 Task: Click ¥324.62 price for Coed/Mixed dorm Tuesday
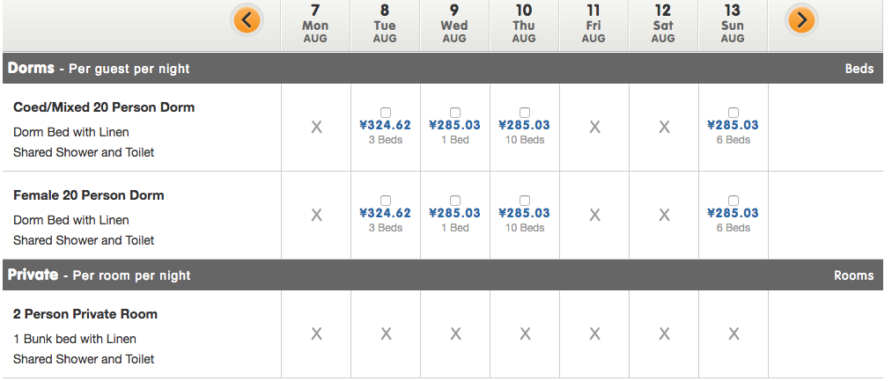pos(386,125)
